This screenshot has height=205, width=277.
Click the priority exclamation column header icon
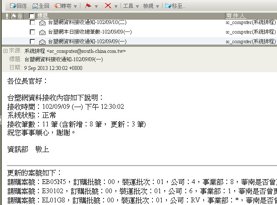pyautogui.click(x=7, y=16)
